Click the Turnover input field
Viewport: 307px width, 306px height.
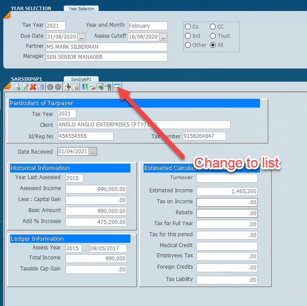click(x=227, y=178)
